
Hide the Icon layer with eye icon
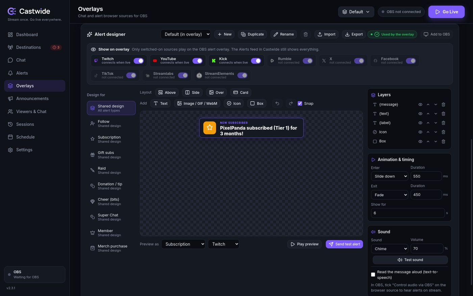coord(420,132)
